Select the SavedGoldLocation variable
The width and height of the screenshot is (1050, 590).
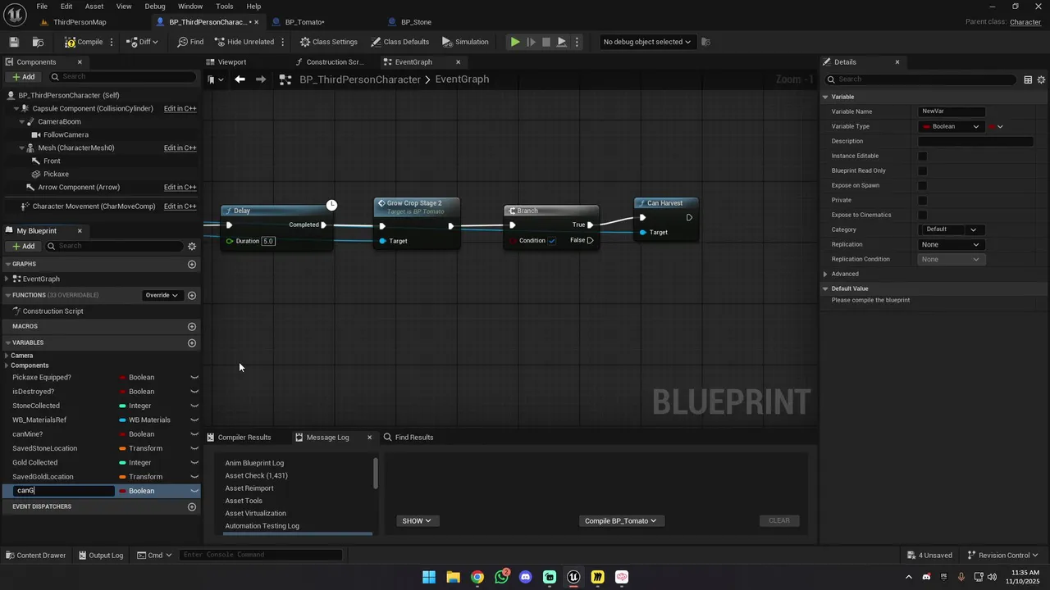pos(43,477)
